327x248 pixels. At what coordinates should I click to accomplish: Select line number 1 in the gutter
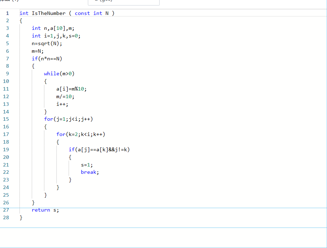point(8,13)
